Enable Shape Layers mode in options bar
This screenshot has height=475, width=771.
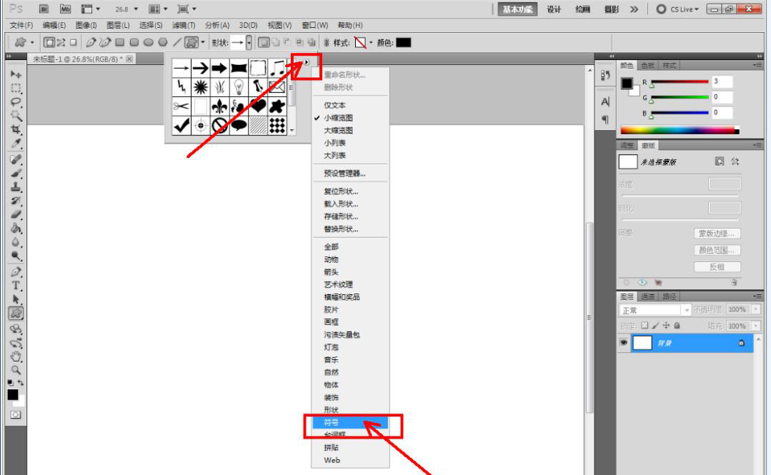pyautogui.click(x=49, y=43)
